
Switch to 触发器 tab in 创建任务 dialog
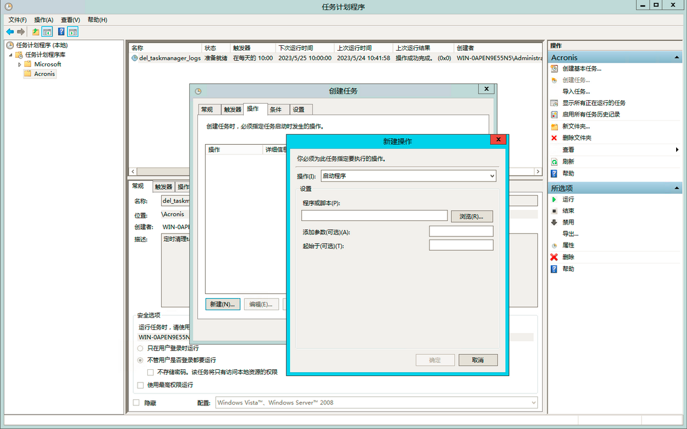232,110
